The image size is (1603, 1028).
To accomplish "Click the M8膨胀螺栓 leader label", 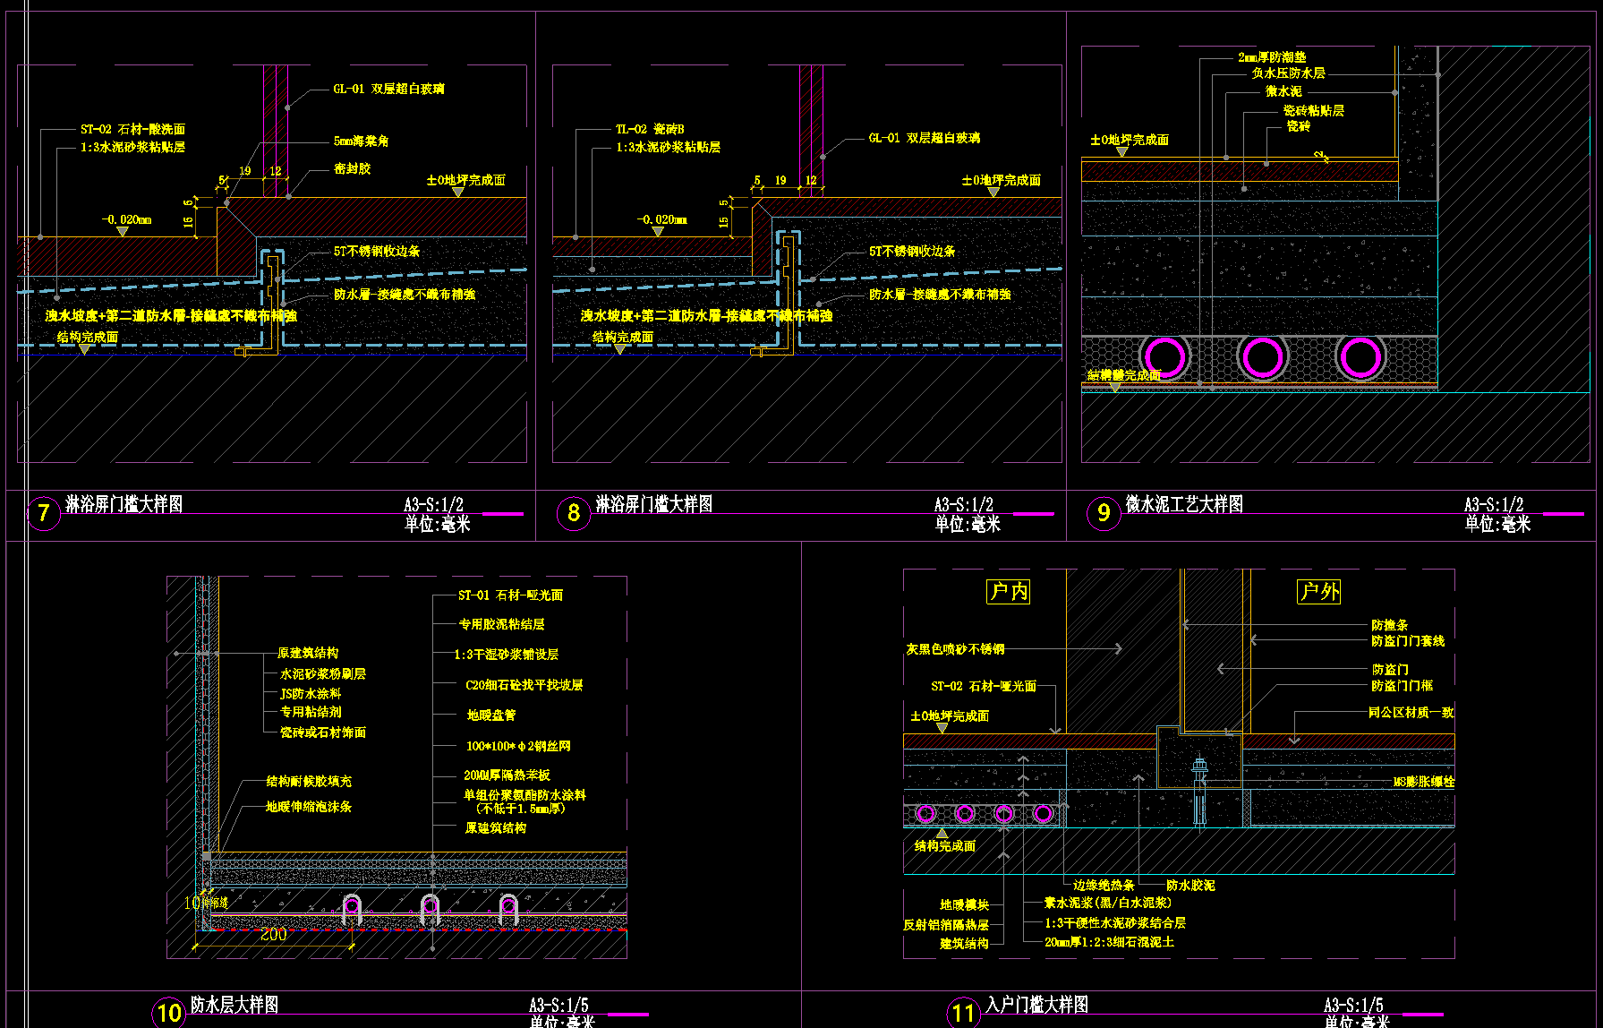I will [x=1423, y=782].
